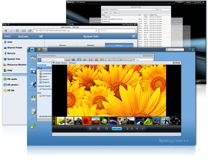Rotate photo counterclockwise in Photo Viewer
This screenshot has height=168, width=208.
pyautogui.click(x=127, y=129)
